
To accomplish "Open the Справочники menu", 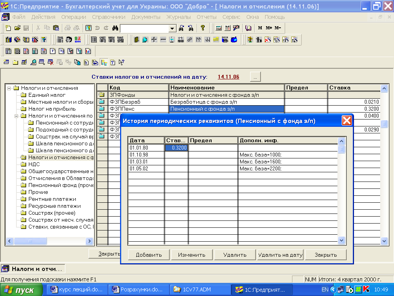I will pos(109,17).
